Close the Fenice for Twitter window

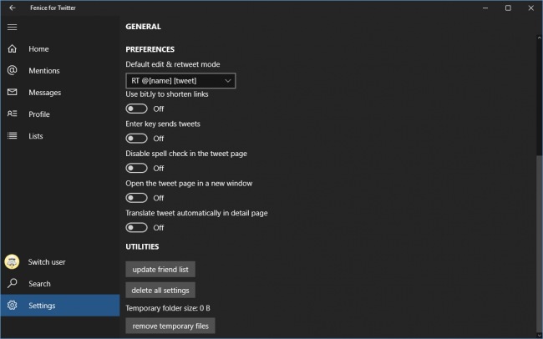pyautogui.click(x=530, y=8)
